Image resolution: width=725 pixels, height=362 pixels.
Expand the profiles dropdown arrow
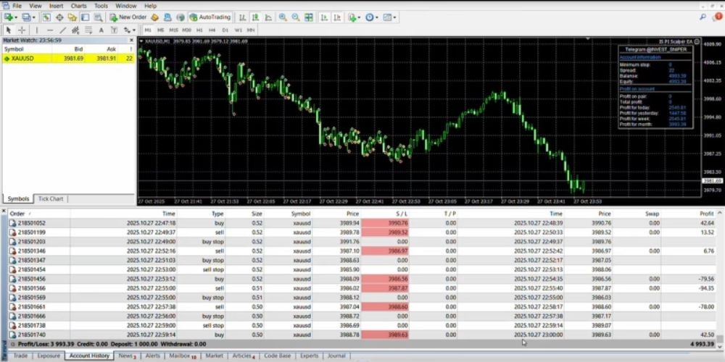[33, 17]
